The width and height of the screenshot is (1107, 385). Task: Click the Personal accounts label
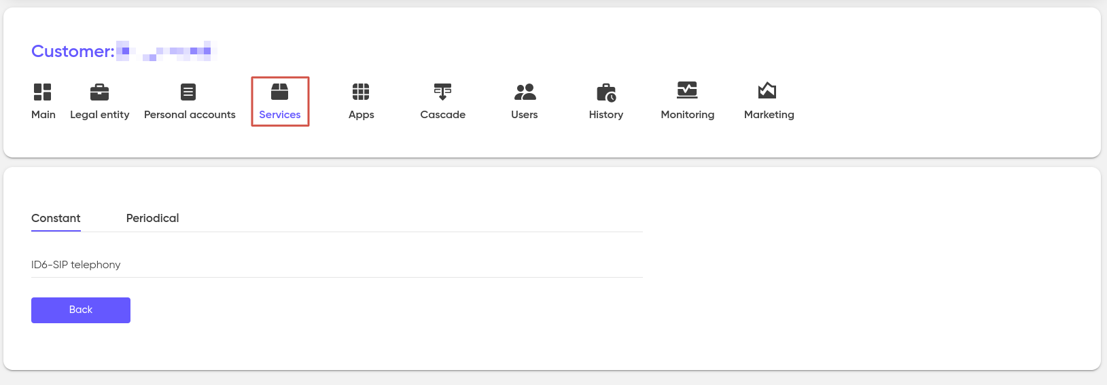190,115
